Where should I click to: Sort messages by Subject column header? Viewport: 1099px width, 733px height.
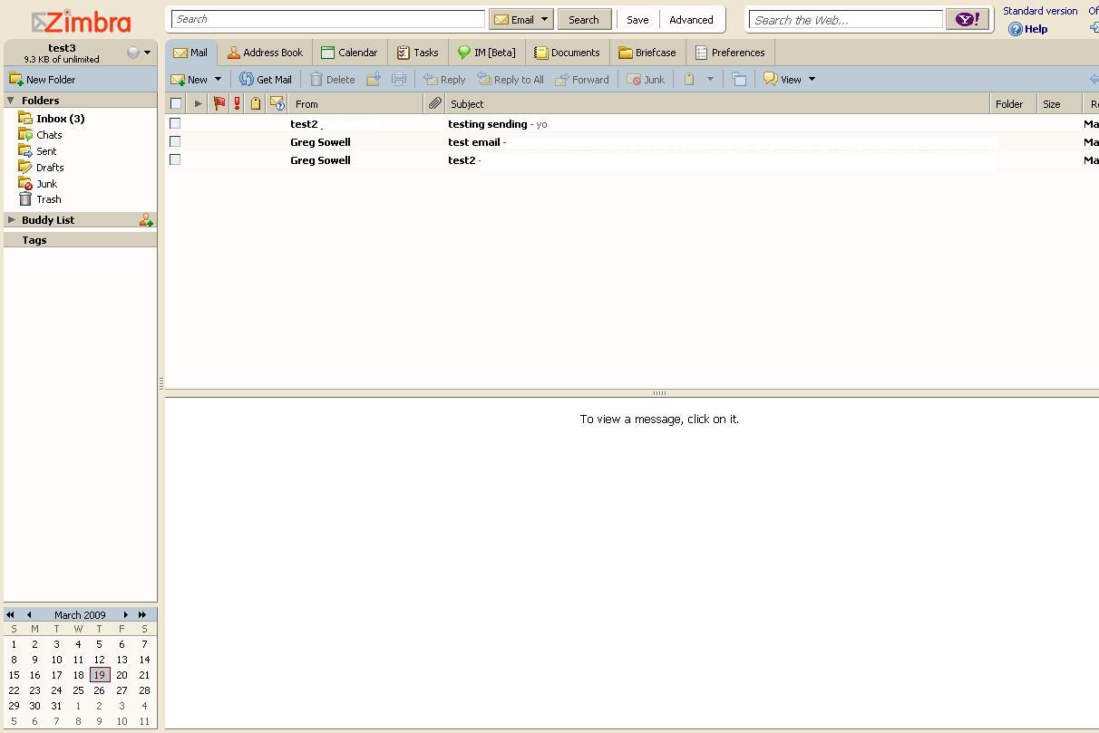coord(716,104)
